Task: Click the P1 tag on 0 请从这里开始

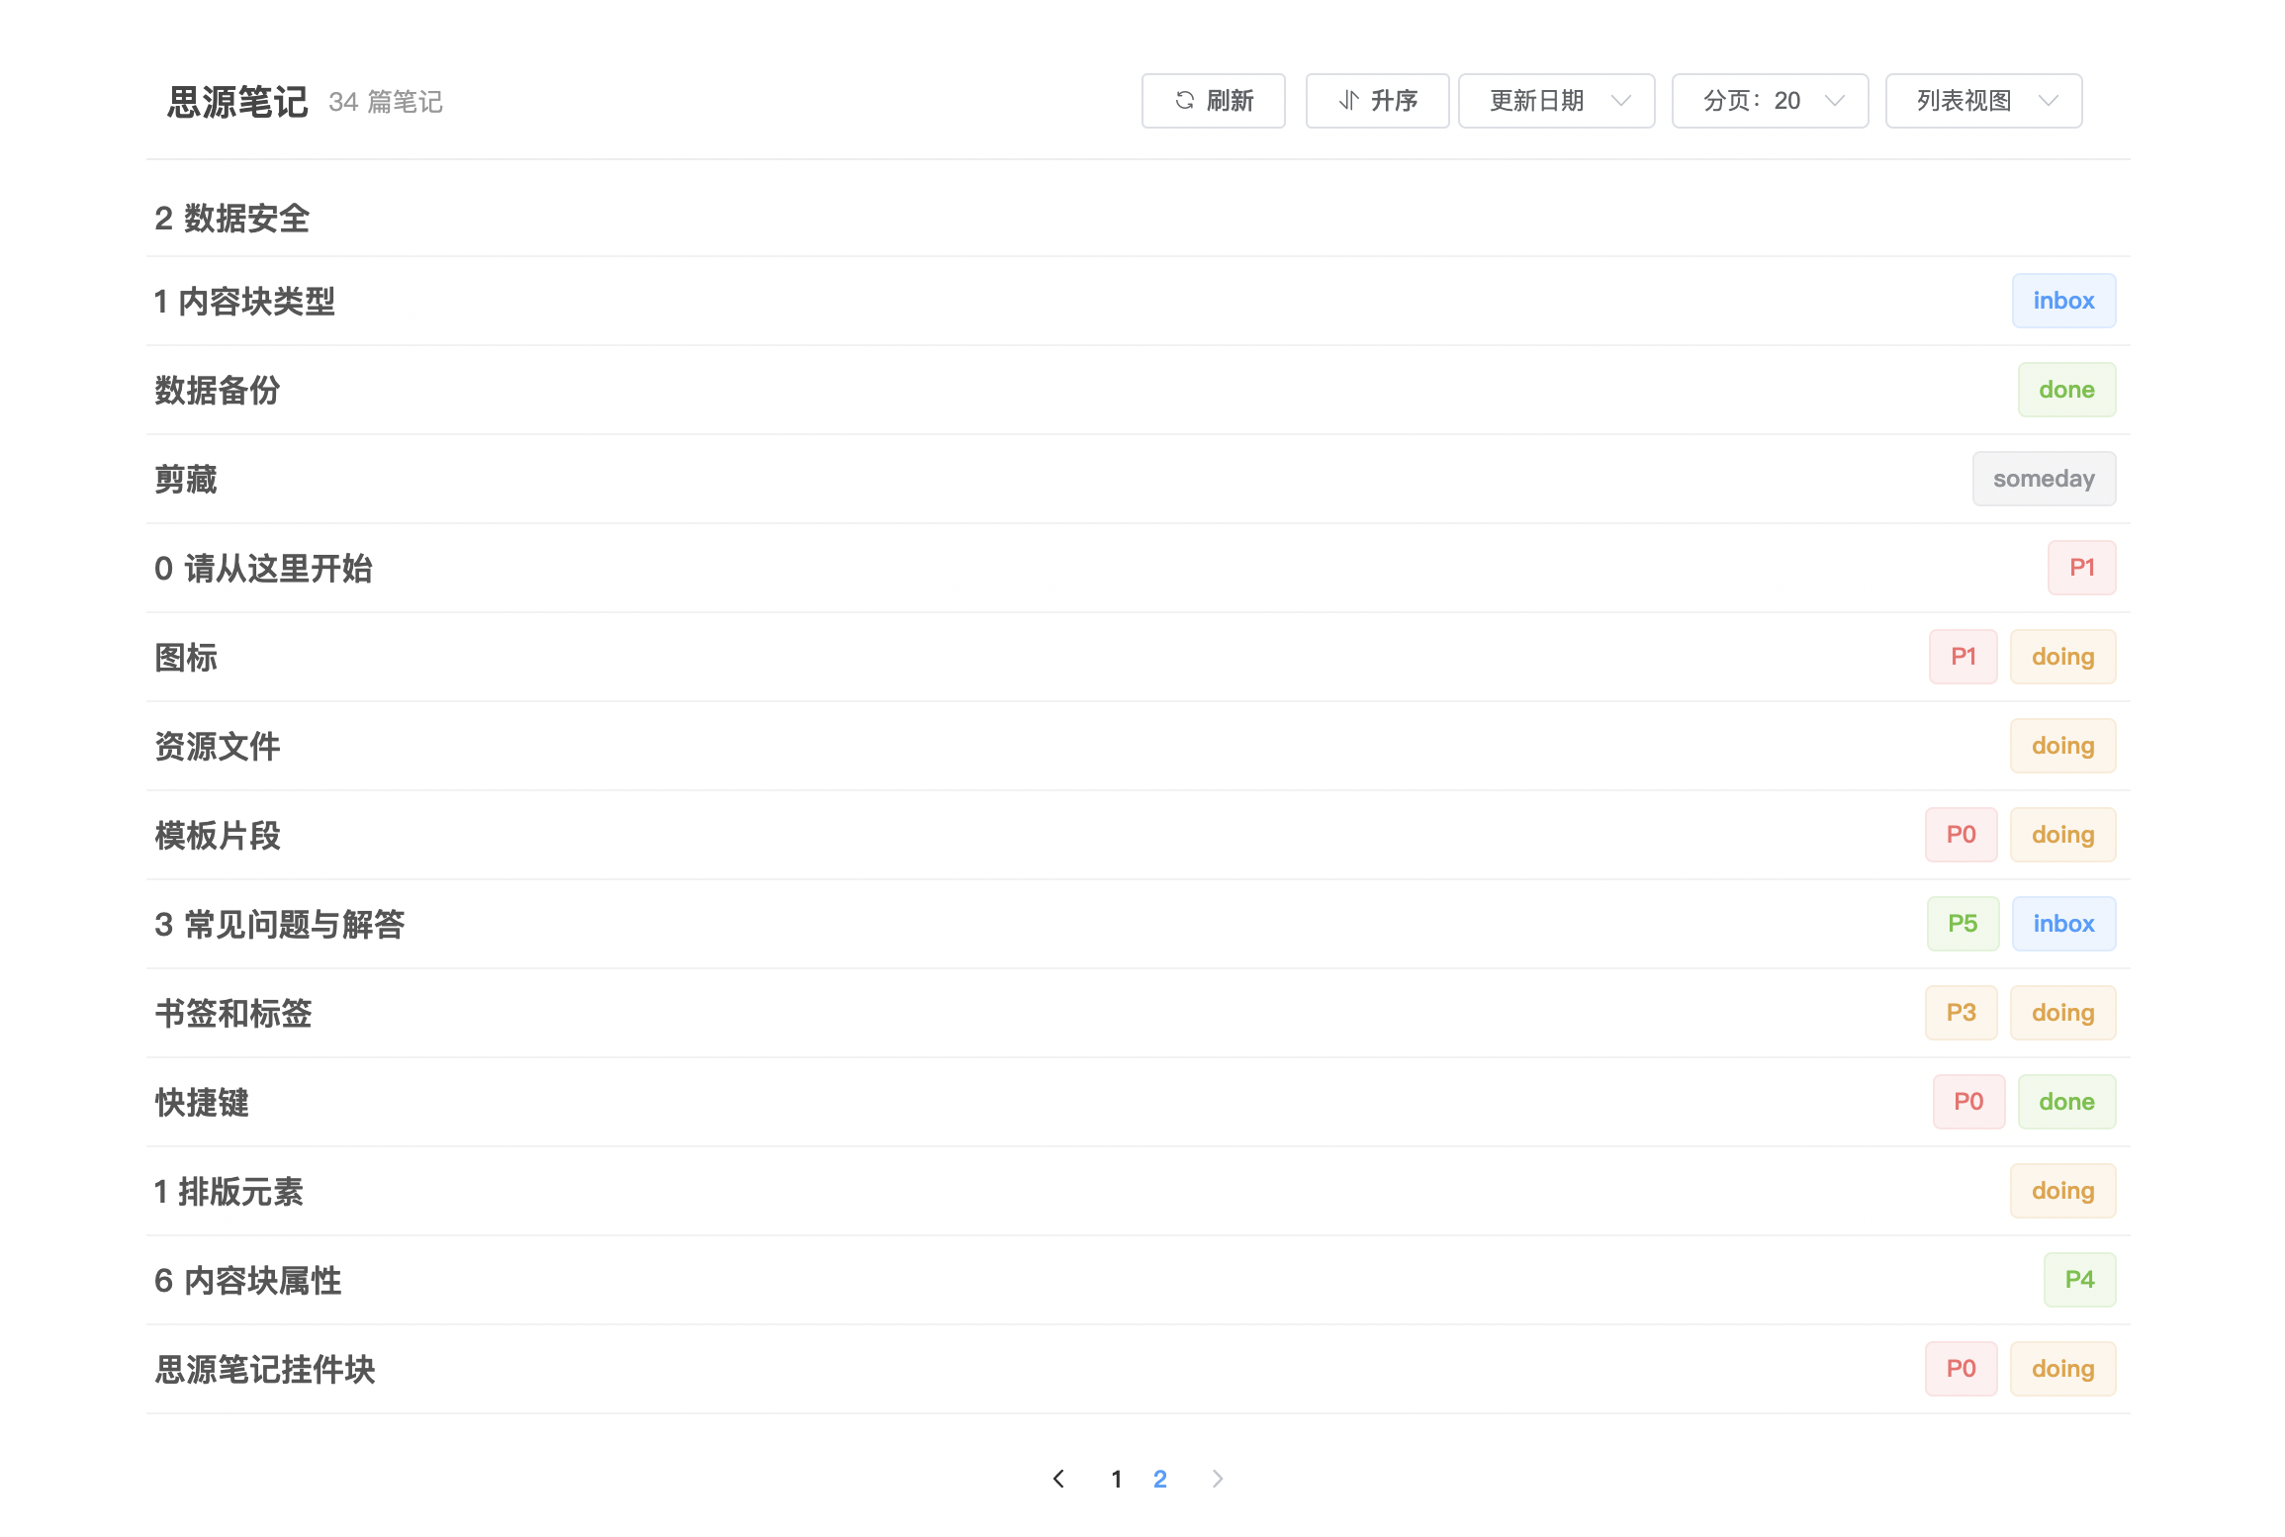Action: (2081, 568)
